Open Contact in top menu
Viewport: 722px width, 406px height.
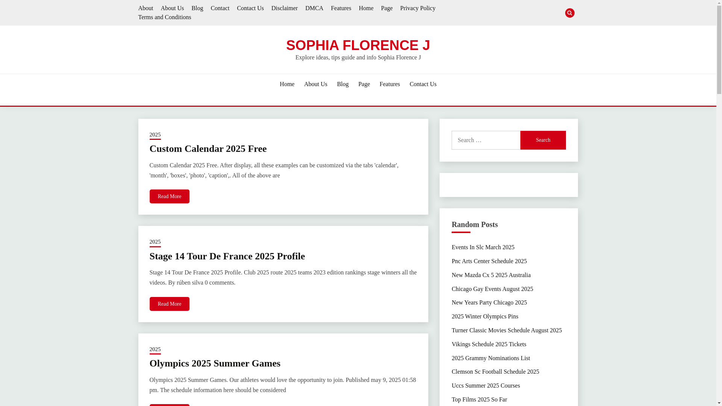220,8
